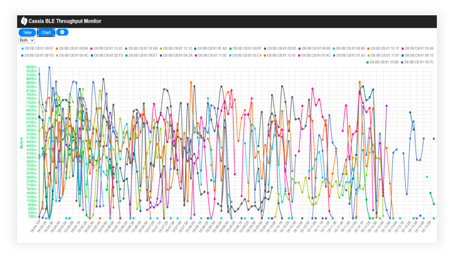Hide the D8:0B:CB:61:0F:AD series
The height and width of the screenshot is (258, 454).
213,49
